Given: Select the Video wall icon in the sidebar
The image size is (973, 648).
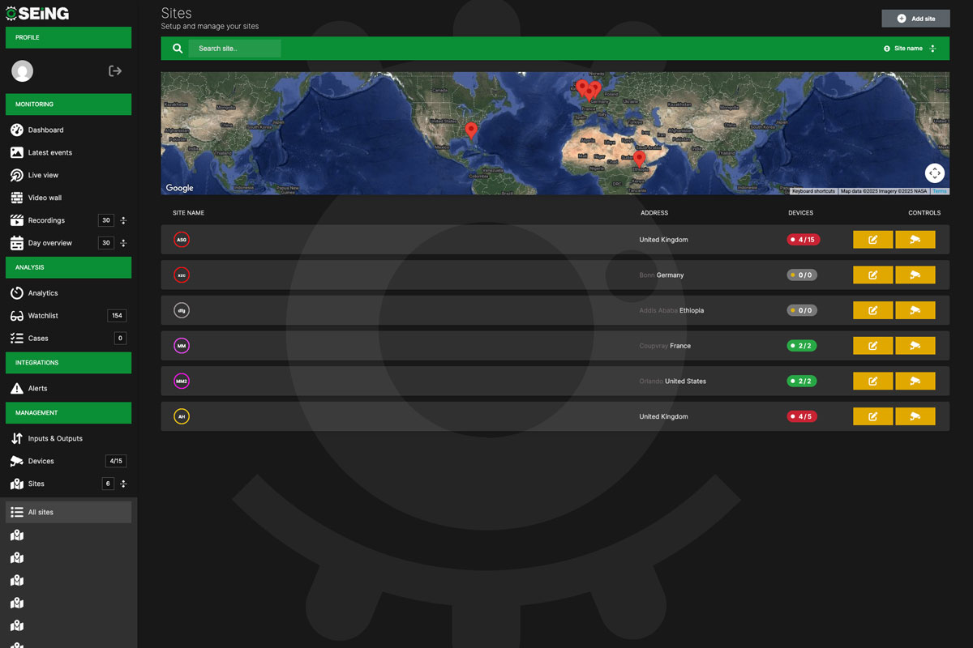Looking at the screenshot, I should coord(18,197).
